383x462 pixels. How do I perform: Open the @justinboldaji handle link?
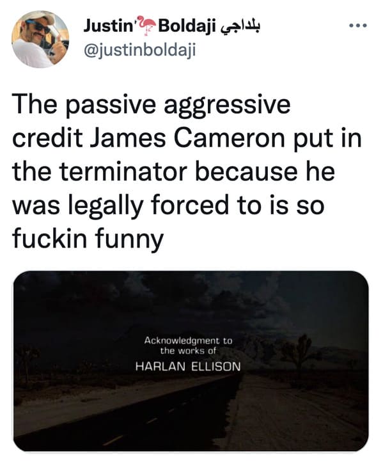coord(139,51)
